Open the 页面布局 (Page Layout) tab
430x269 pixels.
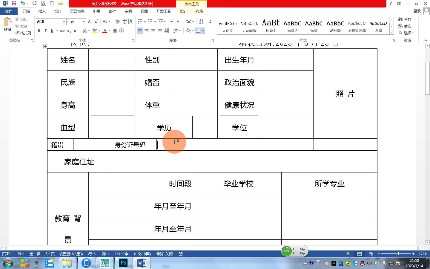pyautogui.click(x=77, y=11)
